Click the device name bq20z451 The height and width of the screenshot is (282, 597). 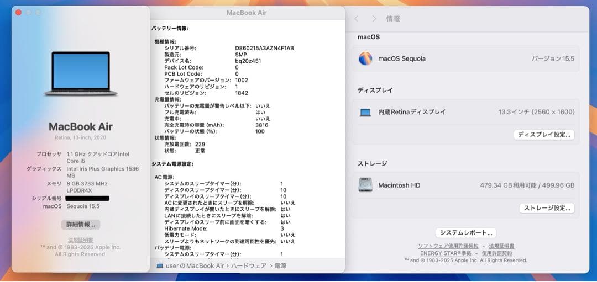tap(248, 61)
